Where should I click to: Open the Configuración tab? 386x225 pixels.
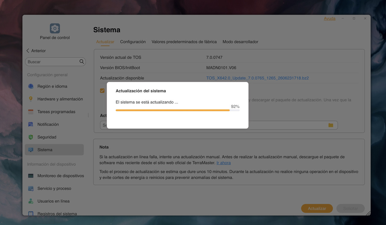[x=133, y=42]
